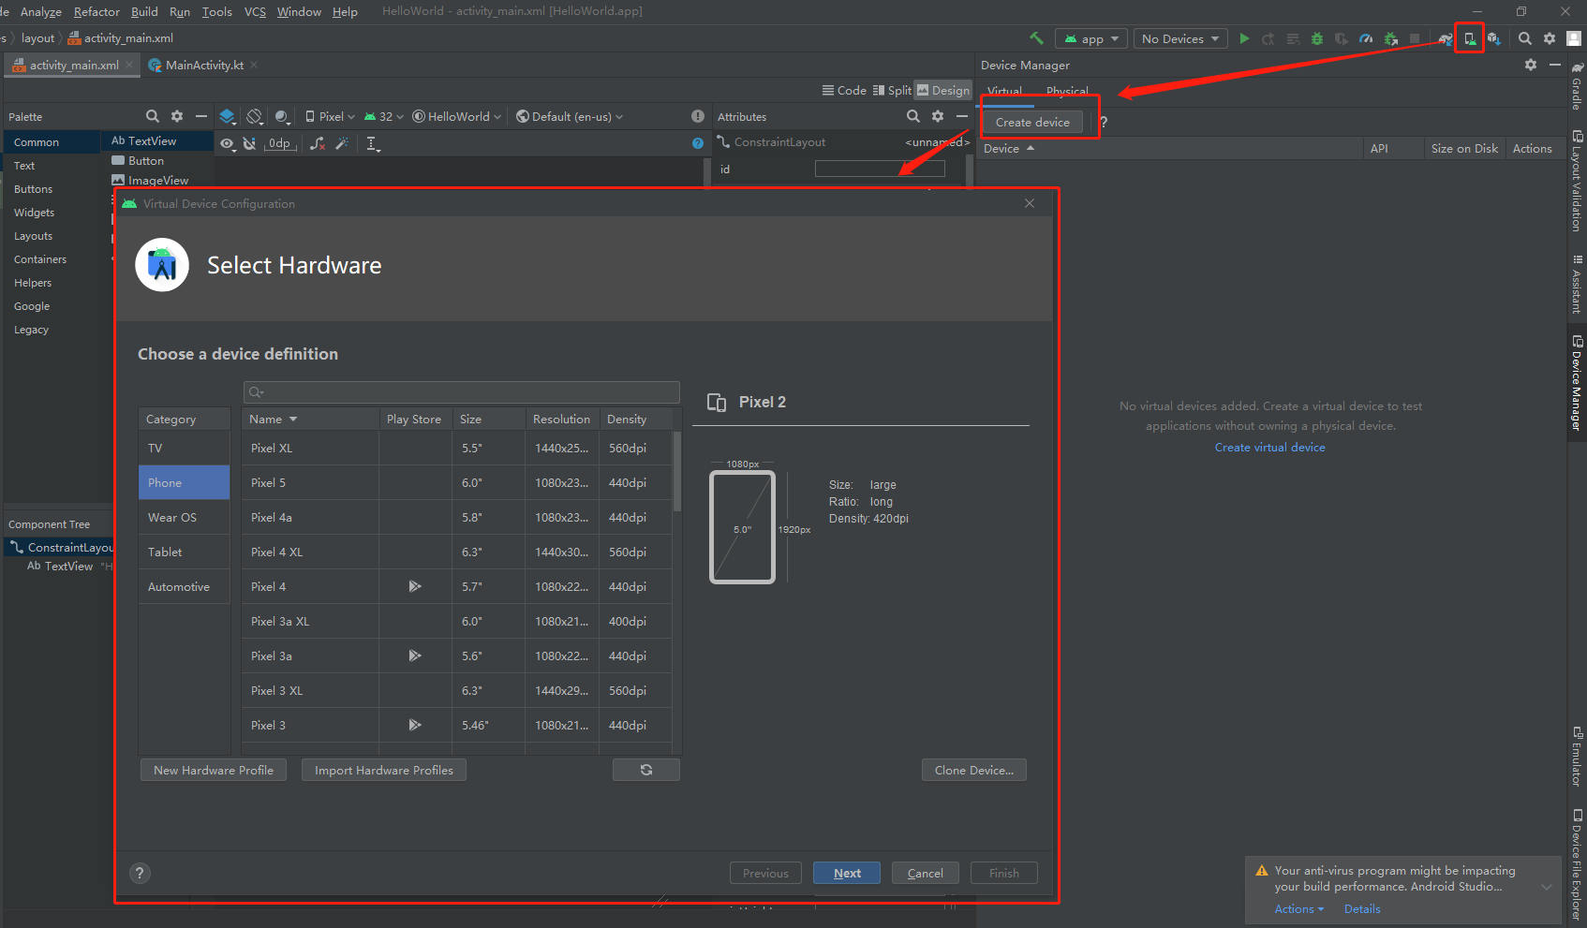Search the Palette with magnifier icon

pyautogui.click(x=153, y=116)
